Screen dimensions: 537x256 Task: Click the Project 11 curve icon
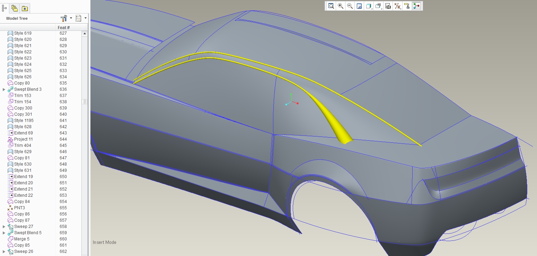[x=10, y=139]
